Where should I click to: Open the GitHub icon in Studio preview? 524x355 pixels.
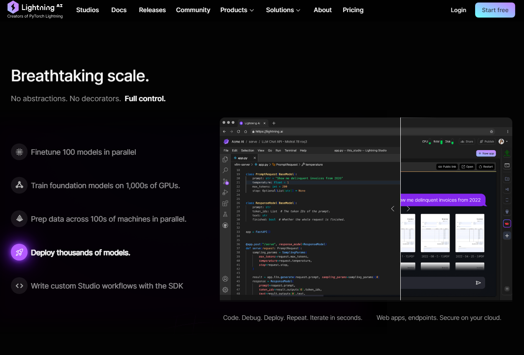pos(225,225)
